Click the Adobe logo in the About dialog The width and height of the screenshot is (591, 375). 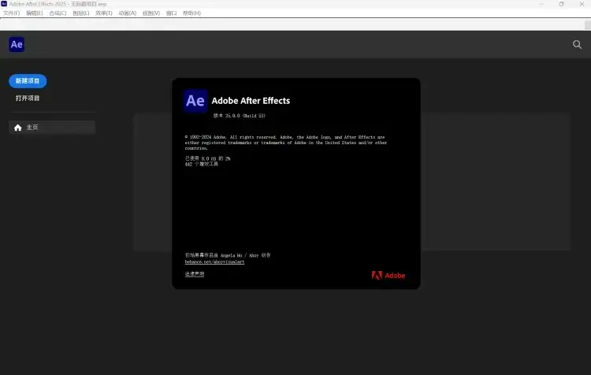click(388, 275)
